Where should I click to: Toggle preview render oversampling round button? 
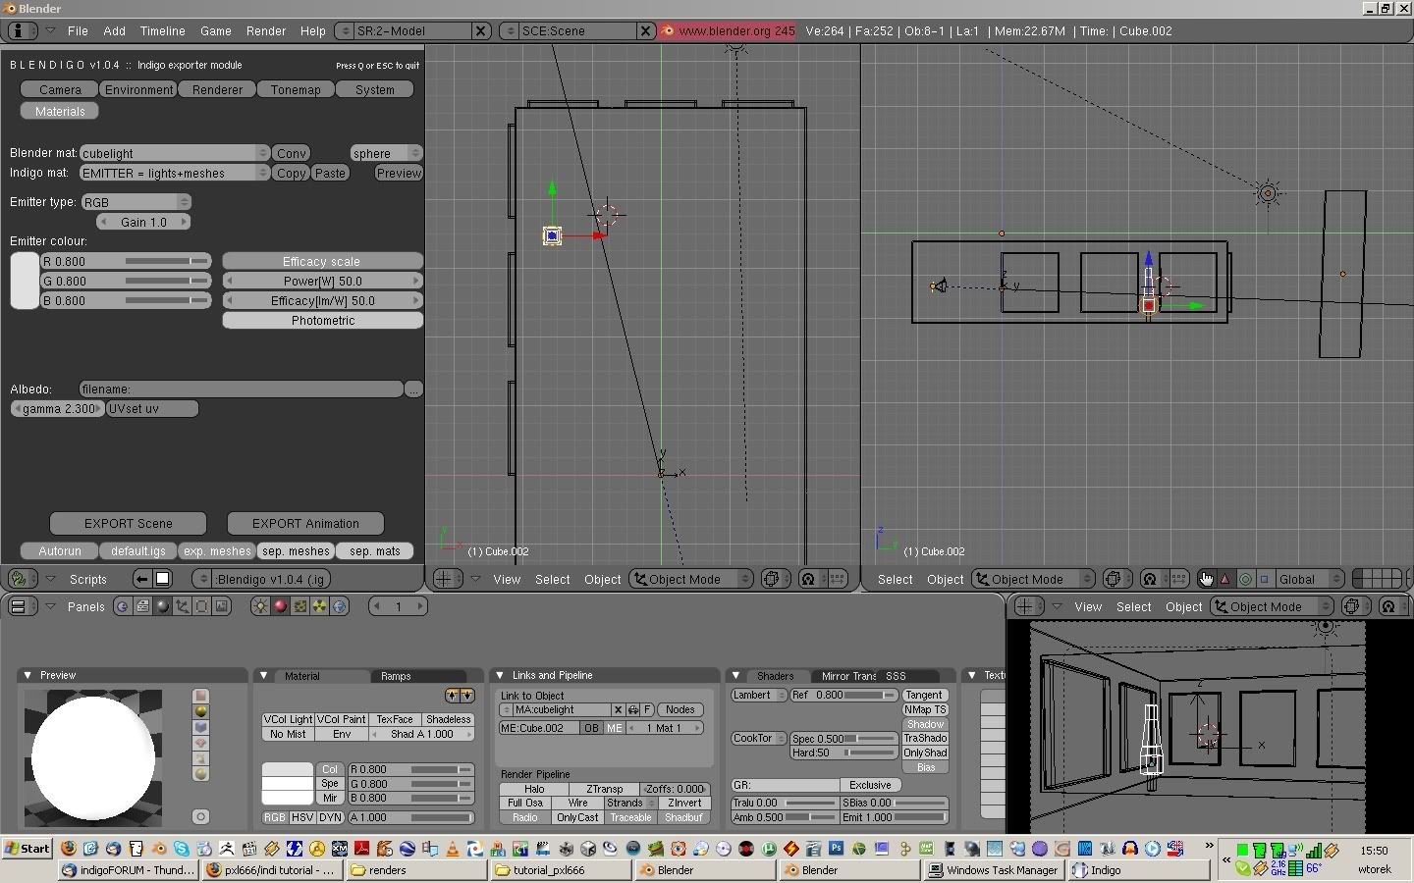(x=201, y=816)
